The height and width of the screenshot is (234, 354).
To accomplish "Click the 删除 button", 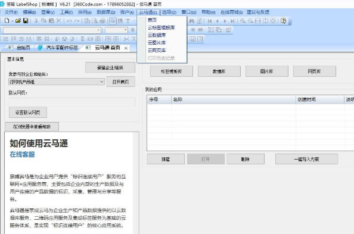I will pos(246,160).
